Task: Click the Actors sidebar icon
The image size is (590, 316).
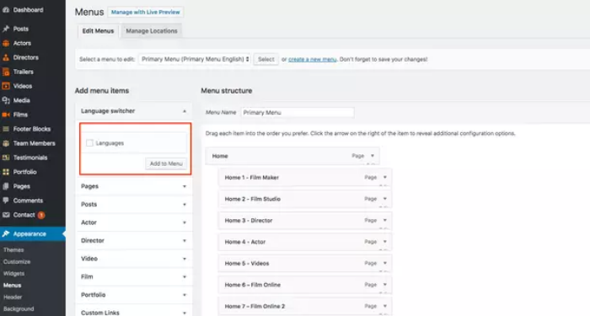Action: [6, 43]
